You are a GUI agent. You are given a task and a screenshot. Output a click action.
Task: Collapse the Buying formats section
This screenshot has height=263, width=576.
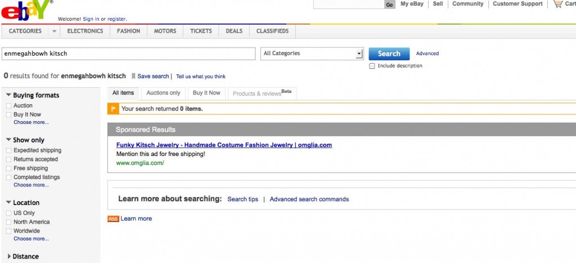coord(9,95)
